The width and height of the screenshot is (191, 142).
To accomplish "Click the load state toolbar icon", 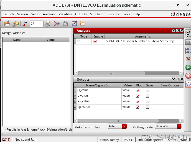I will click(x=7, y=23).
